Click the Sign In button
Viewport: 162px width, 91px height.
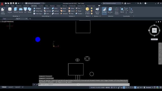click(128, 3)
